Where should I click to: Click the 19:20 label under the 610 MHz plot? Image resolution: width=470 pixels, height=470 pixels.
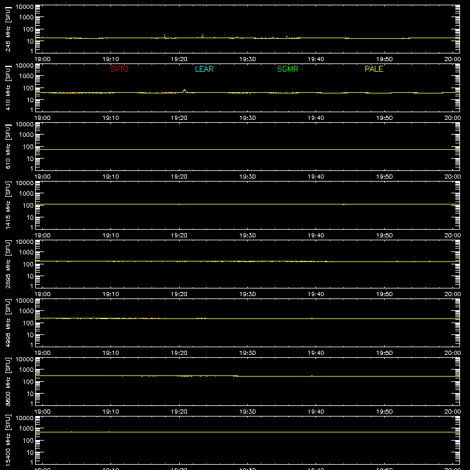(x=179, y=177)
